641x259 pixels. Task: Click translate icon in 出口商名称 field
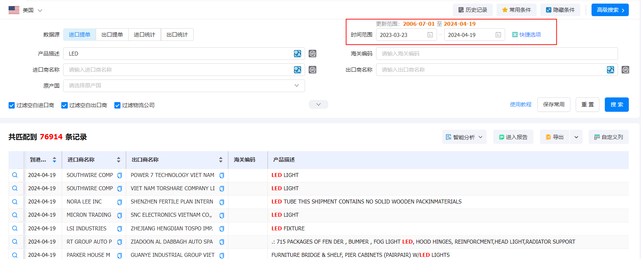pyautogui.click(x=610, y=70)
